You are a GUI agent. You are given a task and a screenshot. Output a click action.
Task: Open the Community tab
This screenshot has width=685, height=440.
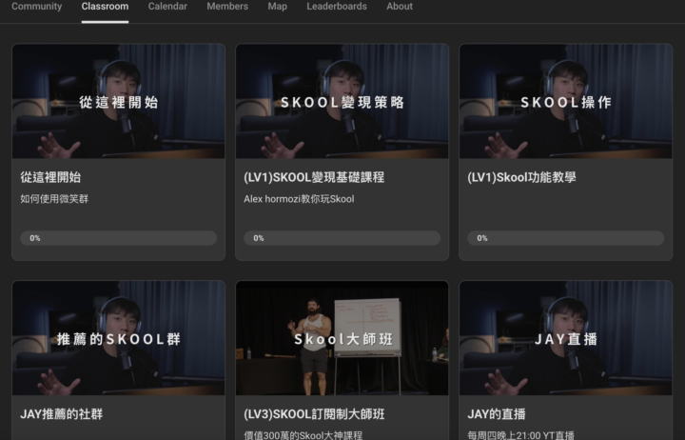pos(37,7)
